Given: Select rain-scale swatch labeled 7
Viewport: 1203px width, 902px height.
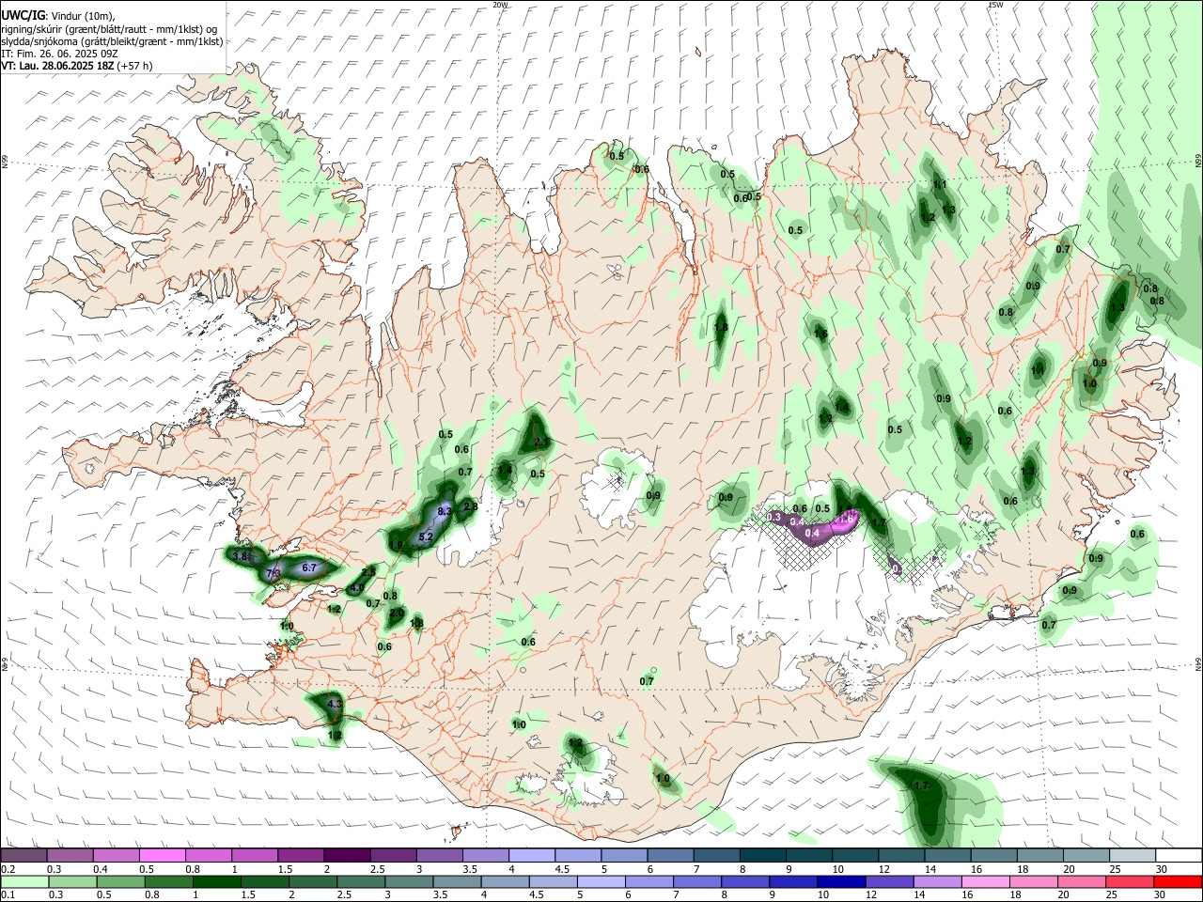Looking at the screenshot, I should click(x=697, y=881).
